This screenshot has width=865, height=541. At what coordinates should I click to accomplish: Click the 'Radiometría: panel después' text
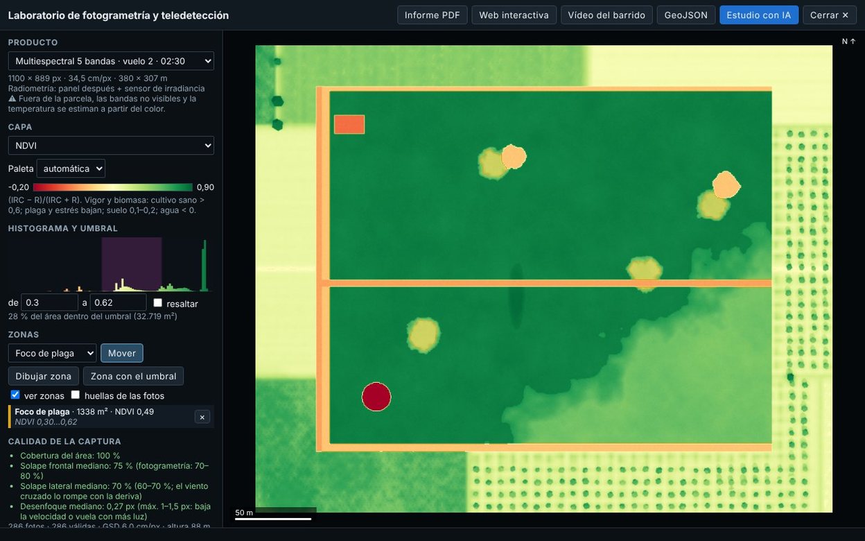pyautogui.click(x=107, y=88)
